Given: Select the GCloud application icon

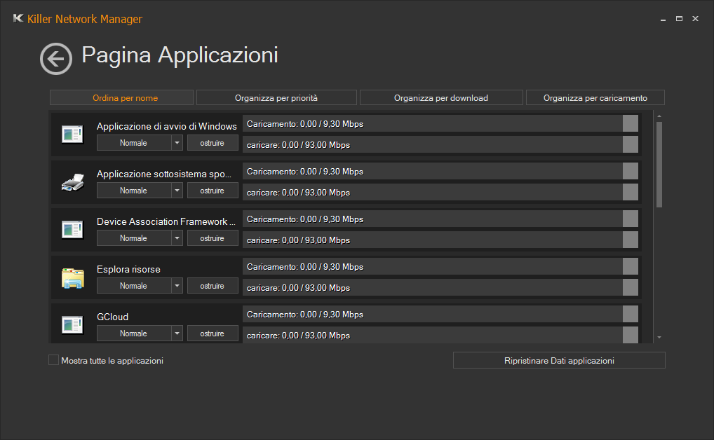Looking at the screenshot, I should point(72,324).
